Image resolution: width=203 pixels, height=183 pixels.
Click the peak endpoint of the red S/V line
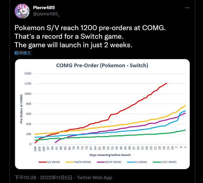(167, 83)
